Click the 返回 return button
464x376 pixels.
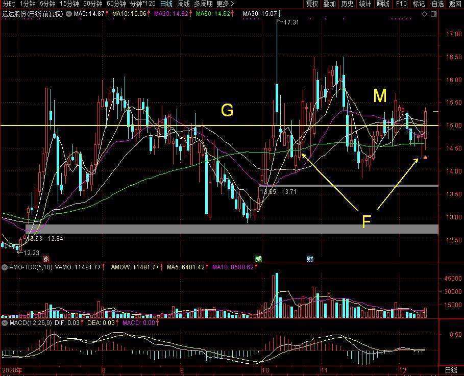click(x=455, y=4)
